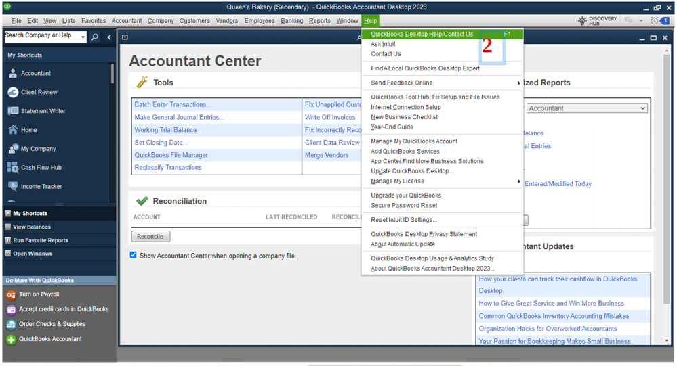This screenshot has height=366, width=677.
Task: Click the Accountant Center window menu icon
Action: coord(125,37)
